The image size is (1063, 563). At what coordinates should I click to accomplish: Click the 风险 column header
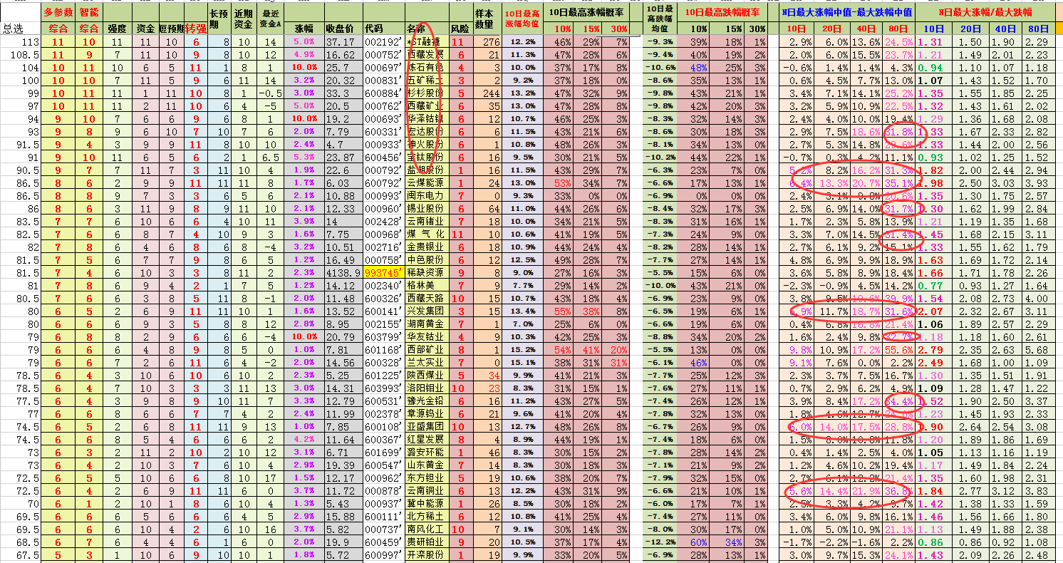click(460, 29)
